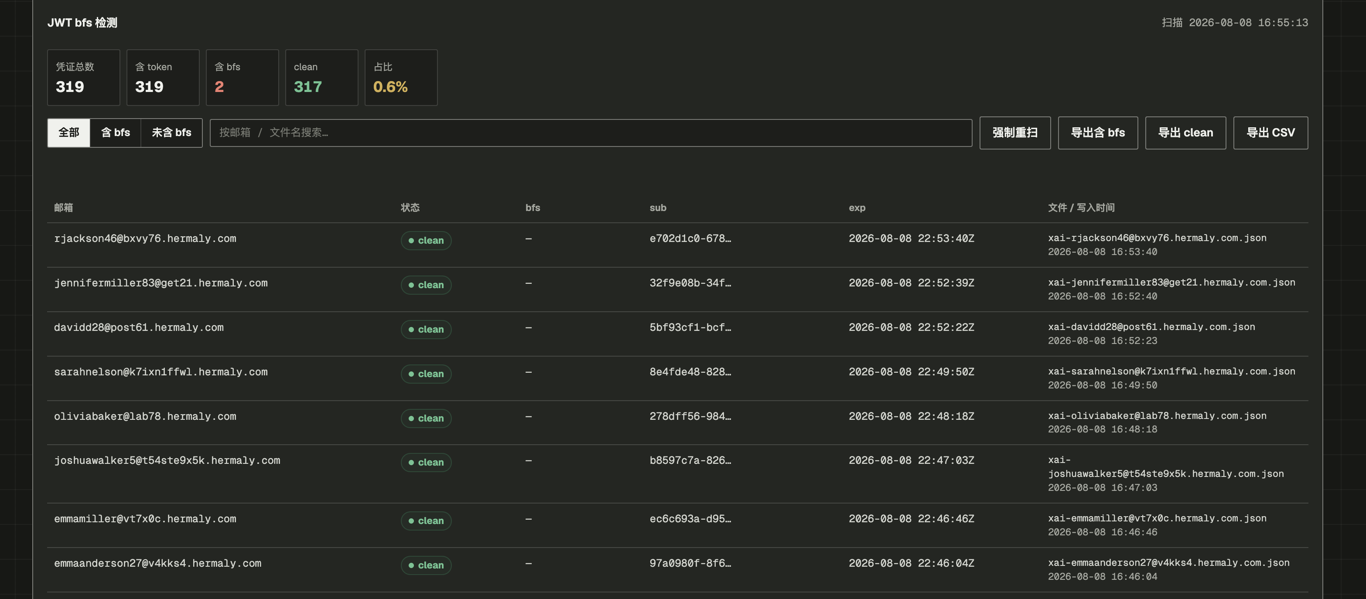Click the 状态 column header

point(410,208)
